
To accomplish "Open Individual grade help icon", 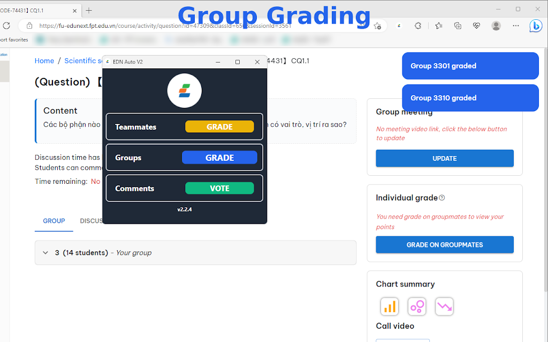I will coord(442,198).
